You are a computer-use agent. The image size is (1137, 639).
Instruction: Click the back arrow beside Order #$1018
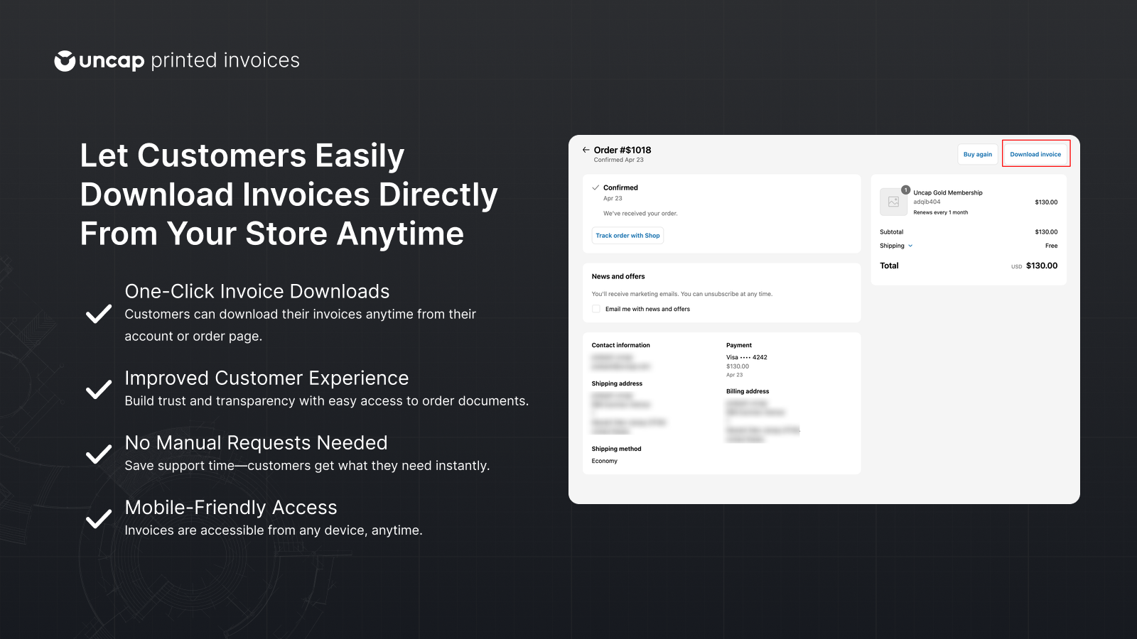coord(586,150)
